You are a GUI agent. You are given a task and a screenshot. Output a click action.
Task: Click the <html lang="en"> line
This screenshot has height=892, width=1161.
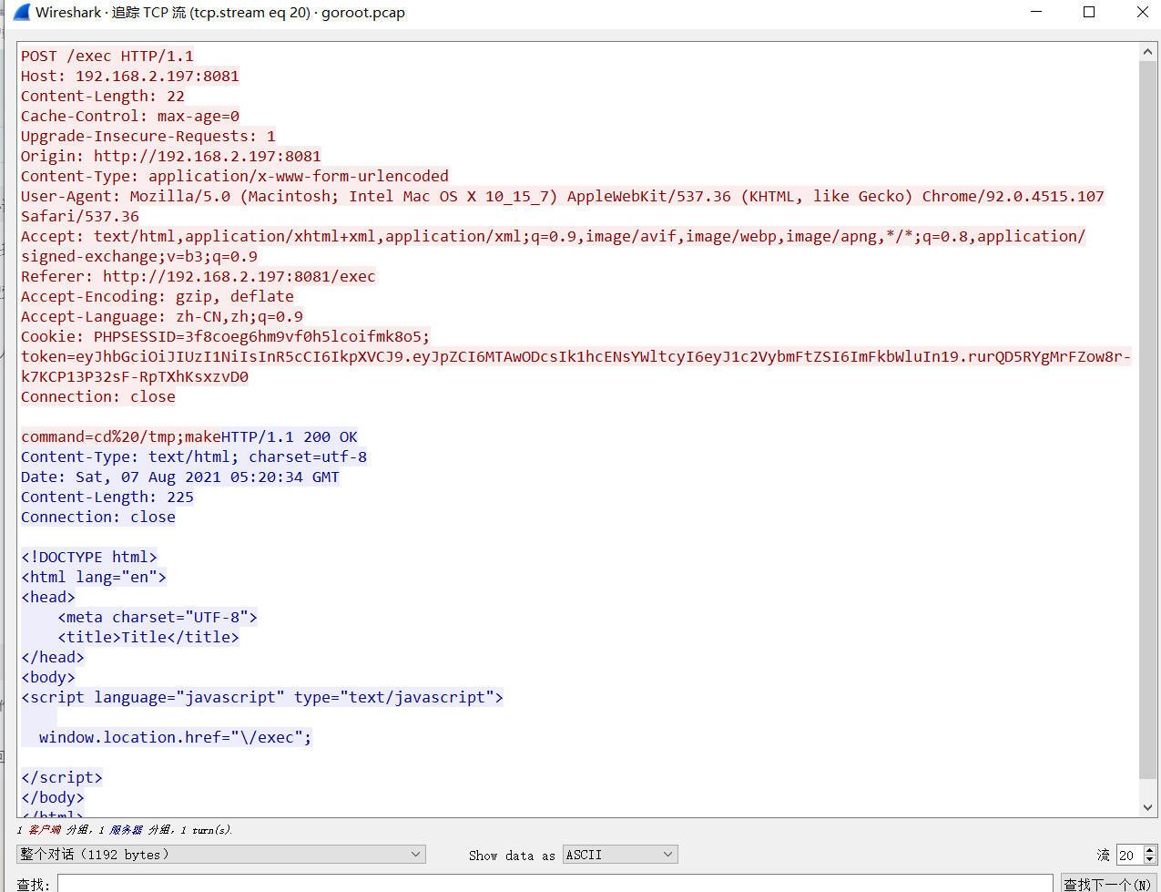pos(94,577)
